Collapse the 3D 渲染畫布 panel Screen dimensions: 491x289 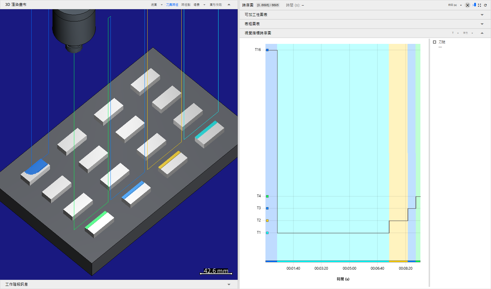pyautogui.click(x=229, y=5)
